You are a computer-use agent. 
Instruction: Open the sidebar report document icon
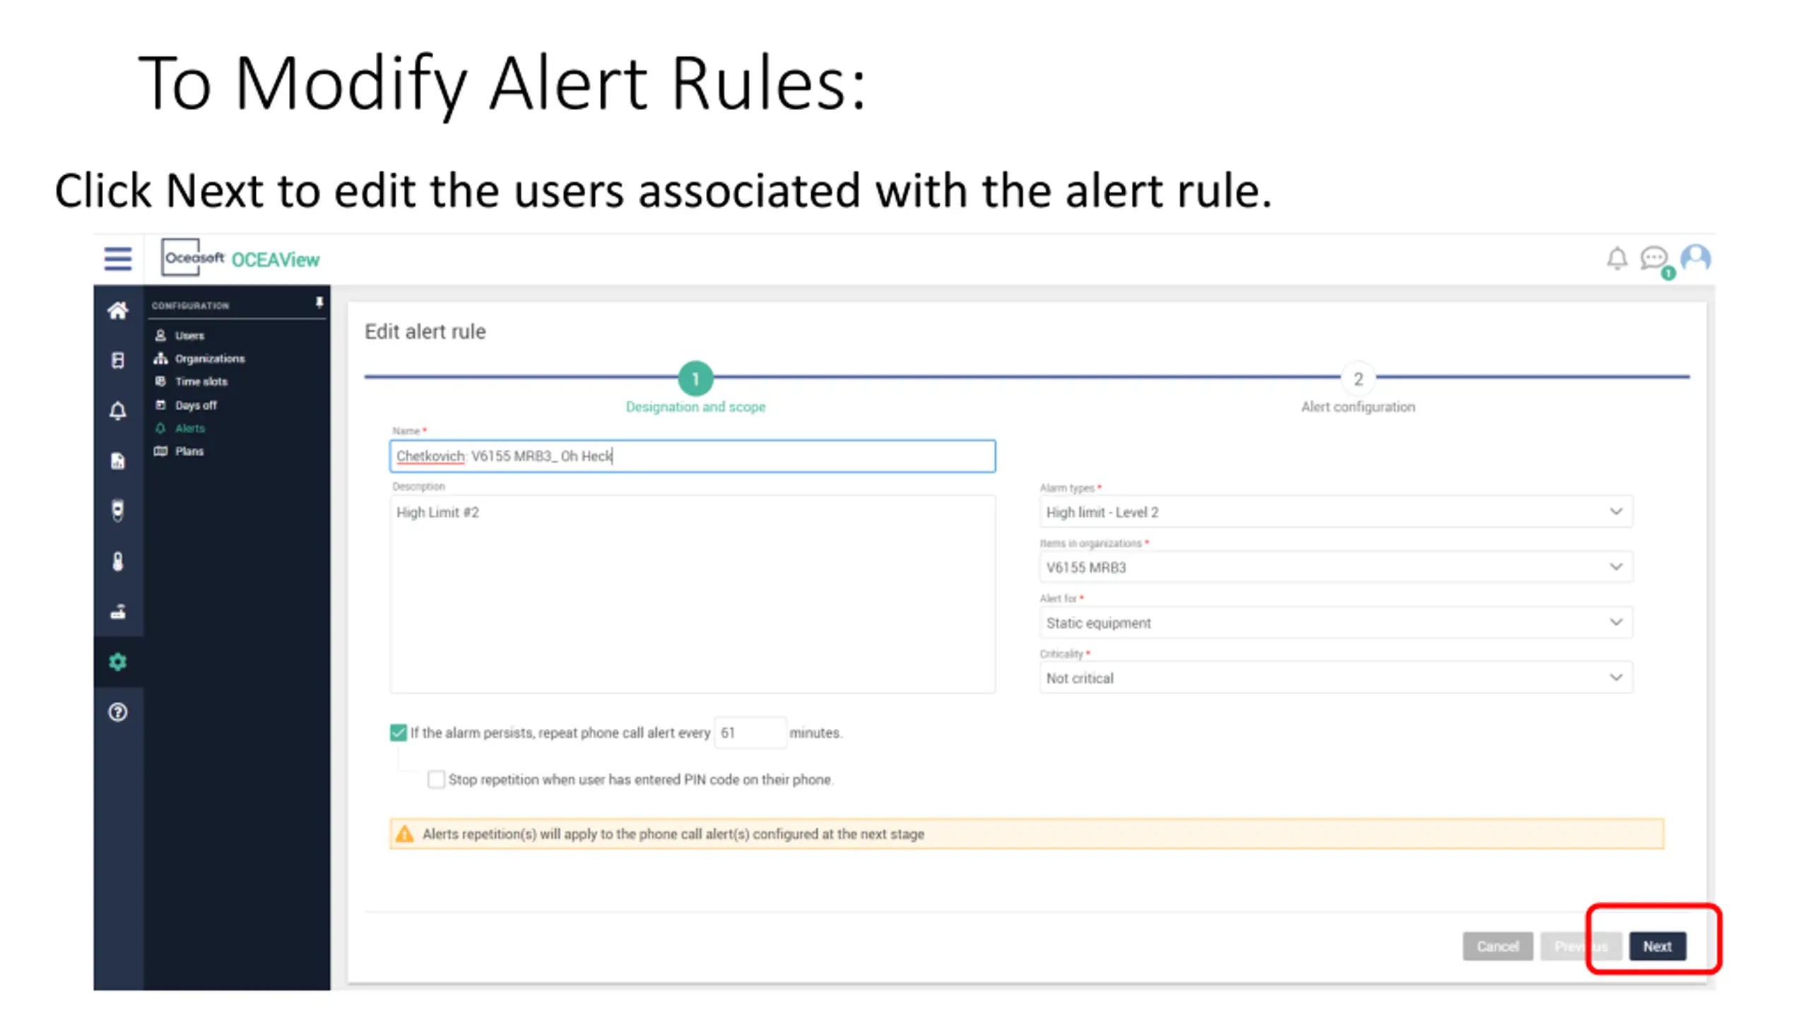point(117,460)
